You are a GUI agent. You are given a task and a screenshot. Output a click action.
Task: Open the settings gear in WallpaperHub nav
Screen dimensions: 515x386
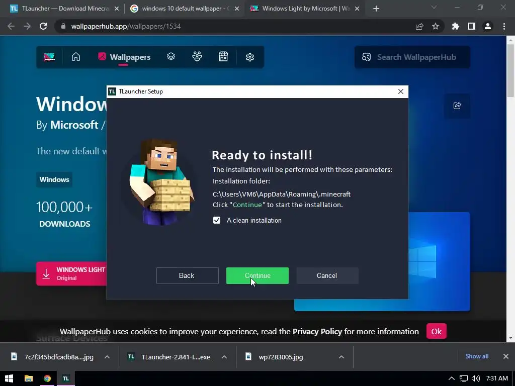(250, 57)
